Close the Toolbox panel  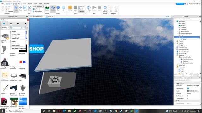click(28, 20)
